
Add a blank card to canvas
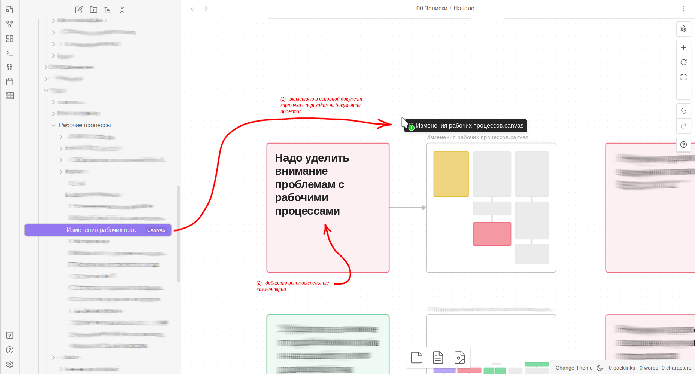416,358
